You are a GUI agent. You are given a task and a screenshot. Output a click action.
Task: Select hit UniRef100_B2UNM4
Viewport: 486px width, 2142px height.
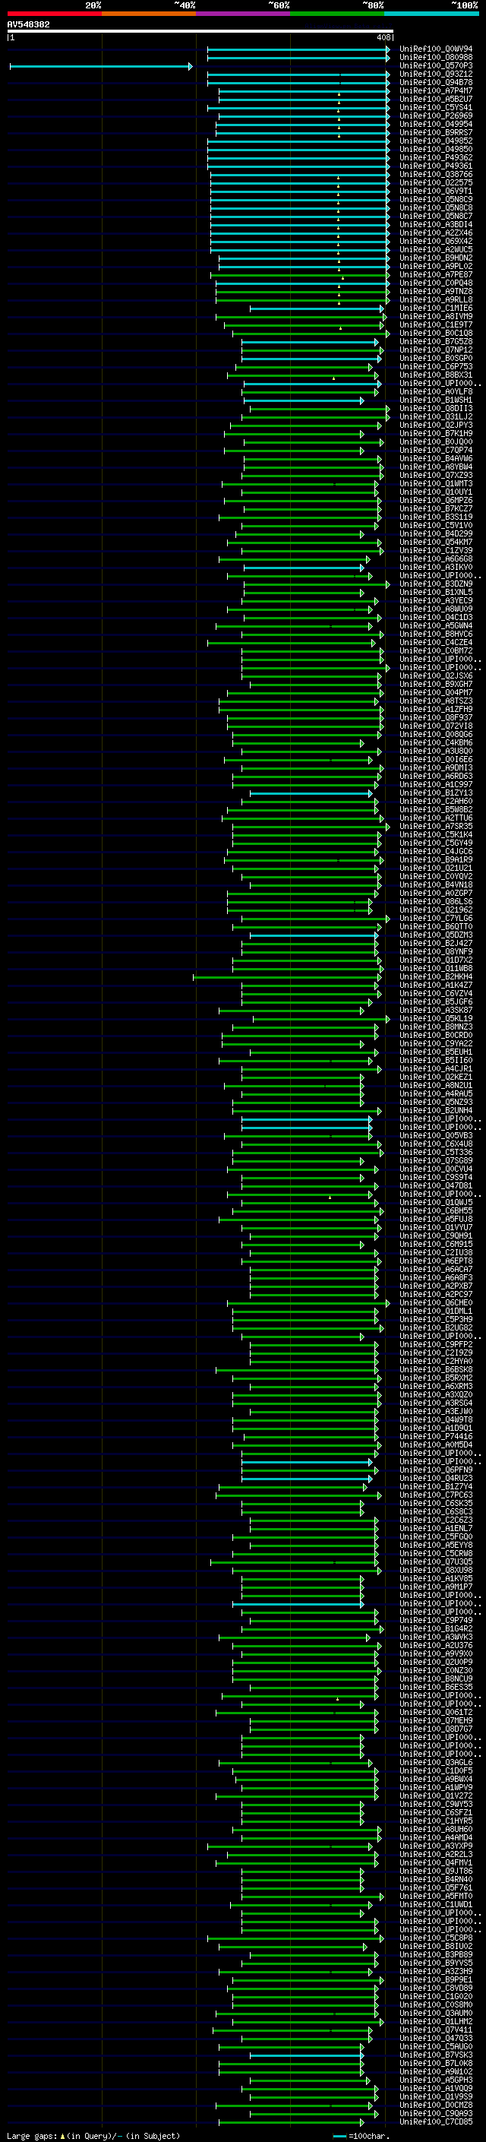pos(436,1110)
